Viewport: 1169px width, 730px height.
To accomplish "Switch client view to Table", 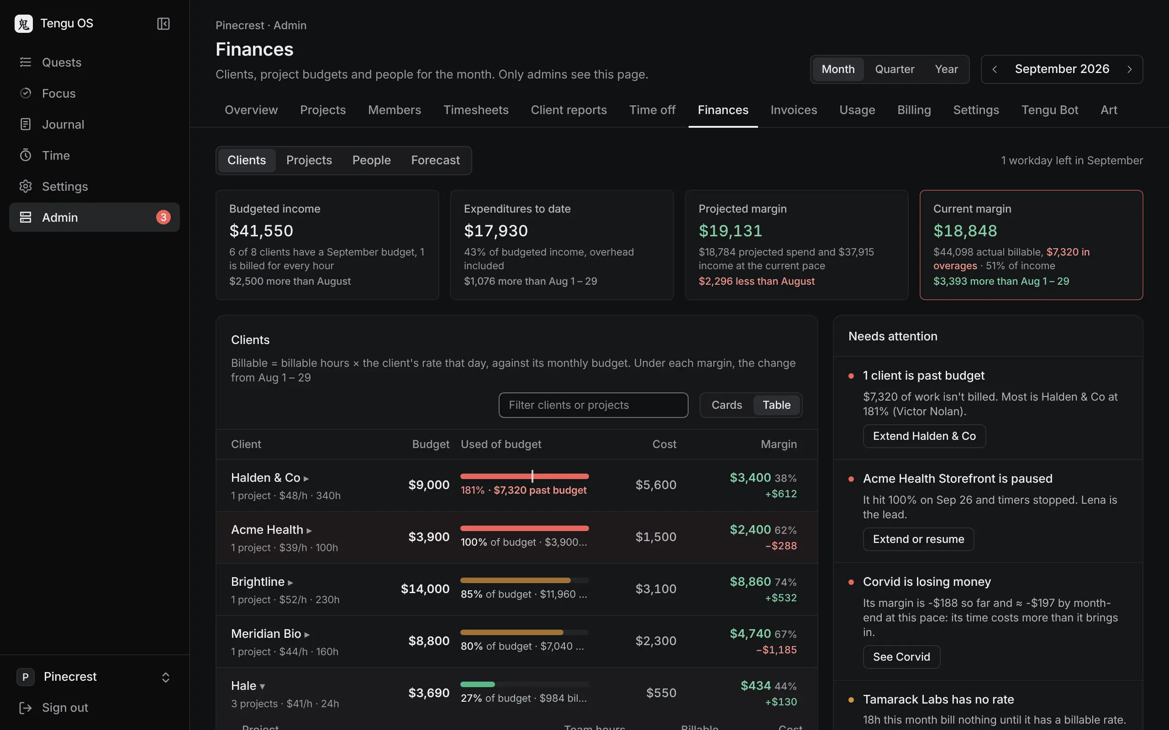I will click(x=777, y=405).
